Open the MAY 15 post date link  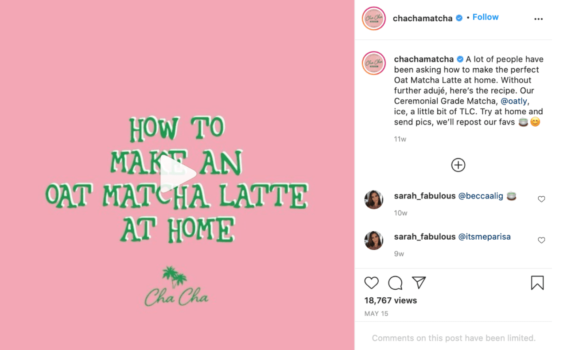click(376, 314)
